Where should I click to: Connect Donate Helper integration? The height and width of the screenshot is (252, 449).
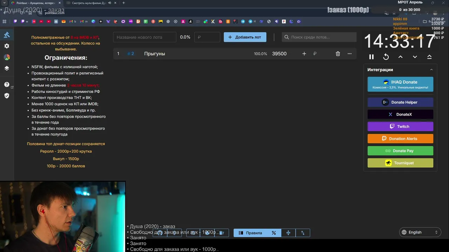tap(400, 102)
